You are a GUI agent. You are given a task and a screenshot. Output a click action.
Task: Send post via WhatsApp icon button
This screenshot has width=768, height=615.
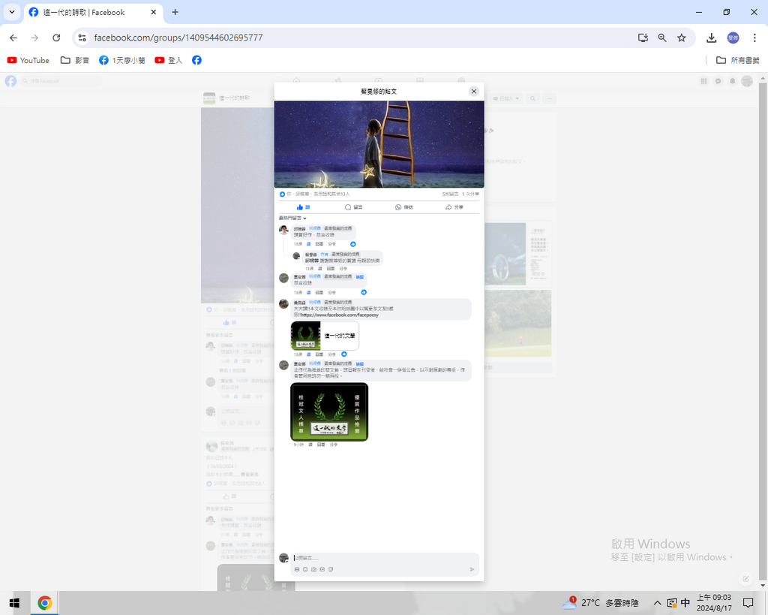coord(403,207)
